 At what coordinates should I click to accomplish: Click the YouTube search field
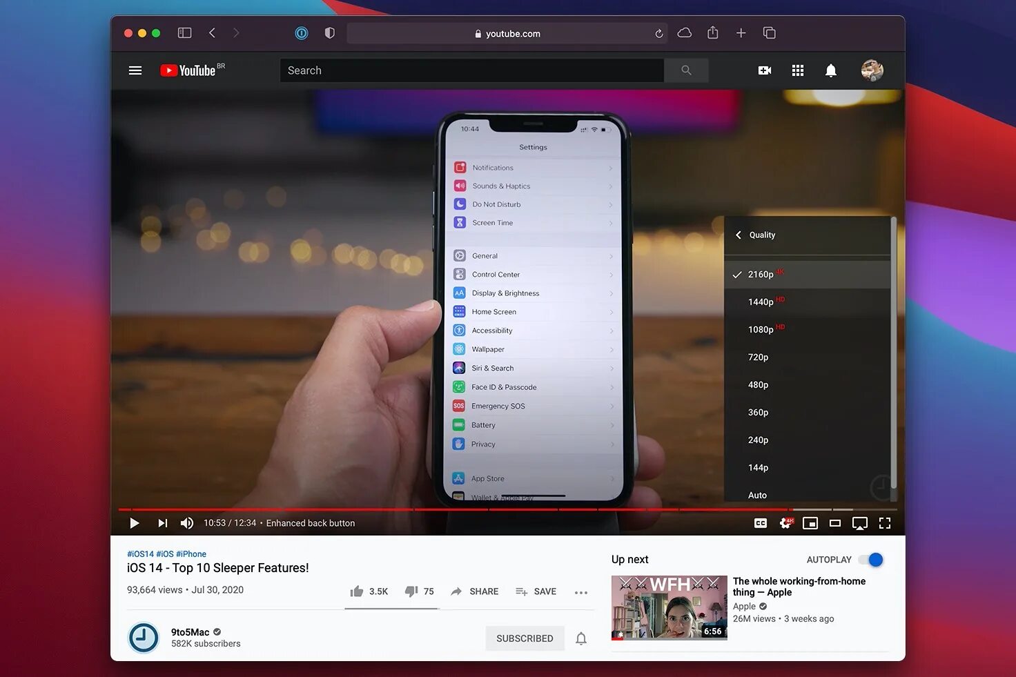pyautogui.click(x=472, y=70)
